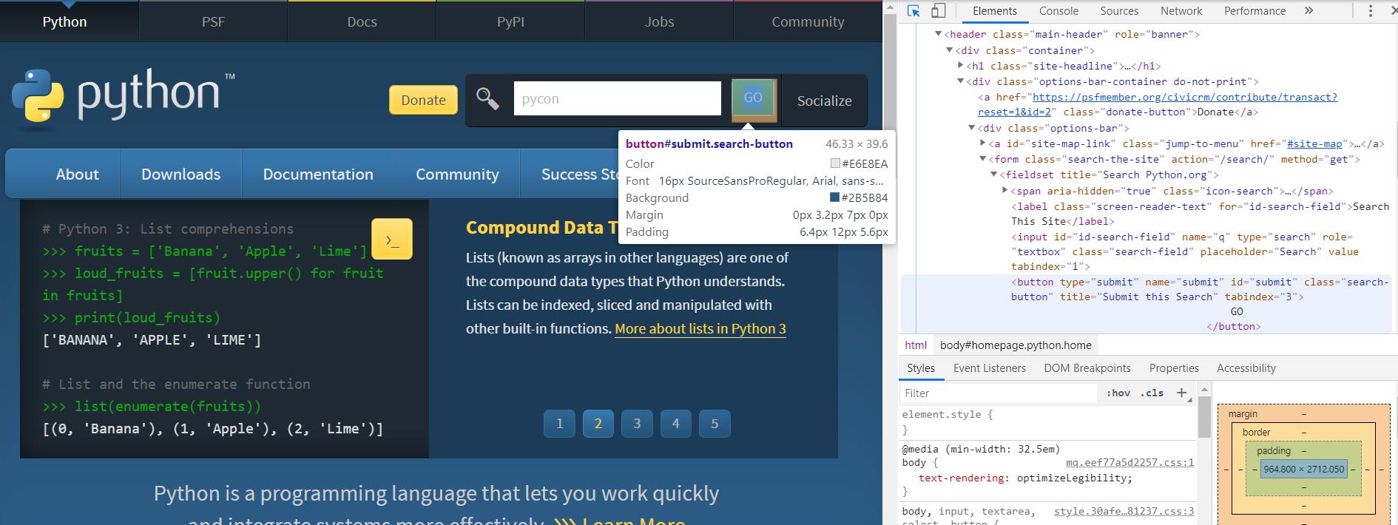Click the yellow Donate button

click(423, 100)
